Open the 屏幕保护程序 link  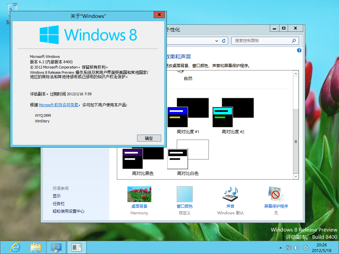(x=276, y=206)
